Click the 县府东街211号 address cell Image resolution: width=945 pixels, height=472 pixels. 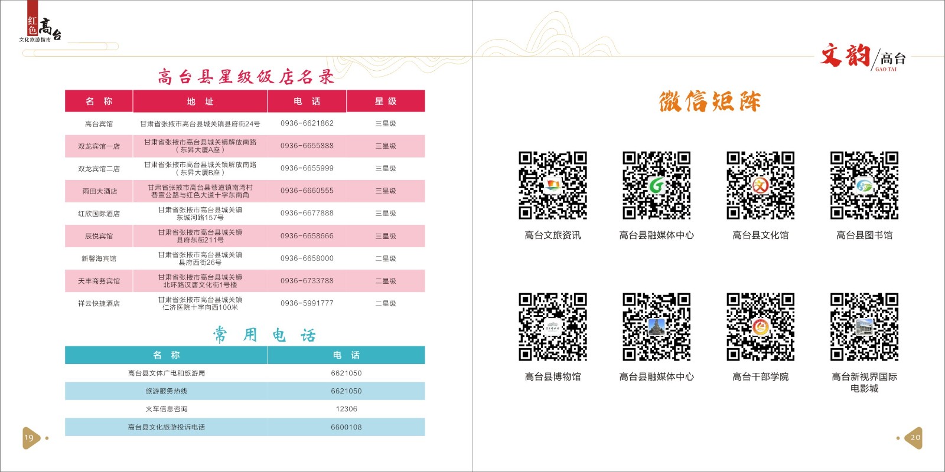tap(200, 236)
